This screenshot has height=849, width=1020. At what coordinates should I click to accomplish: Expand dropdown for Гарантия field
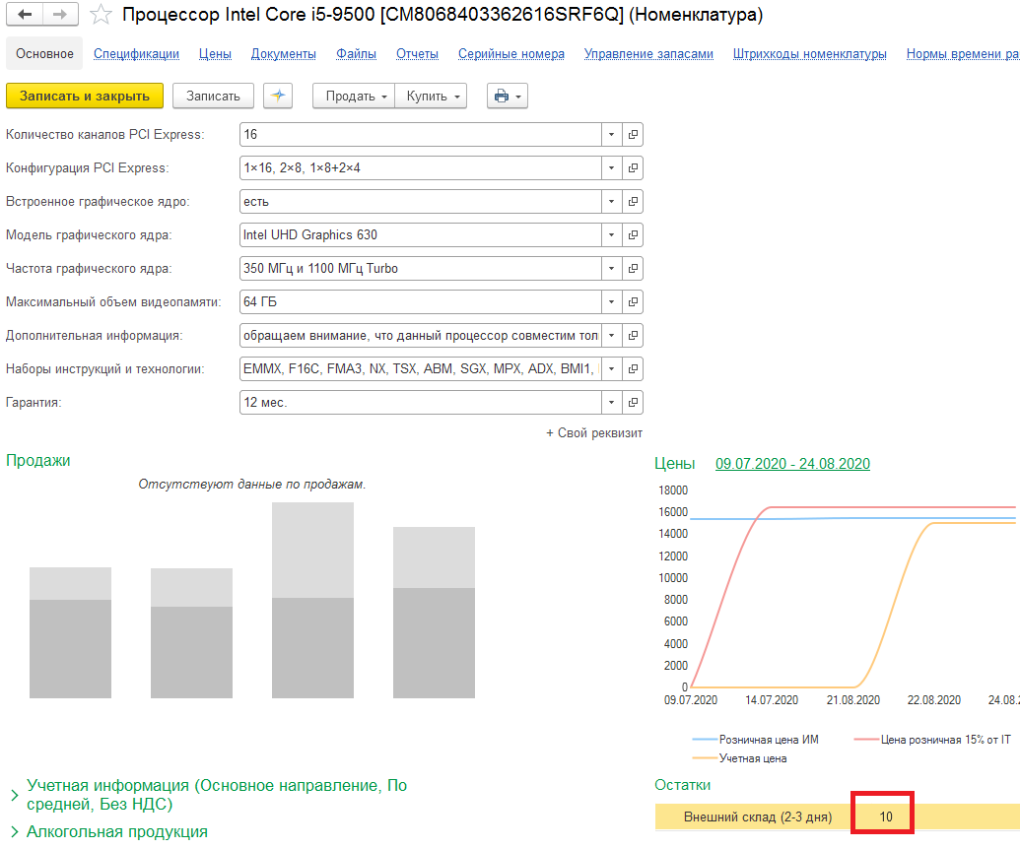pyautogui.click(x=611, y=403)
